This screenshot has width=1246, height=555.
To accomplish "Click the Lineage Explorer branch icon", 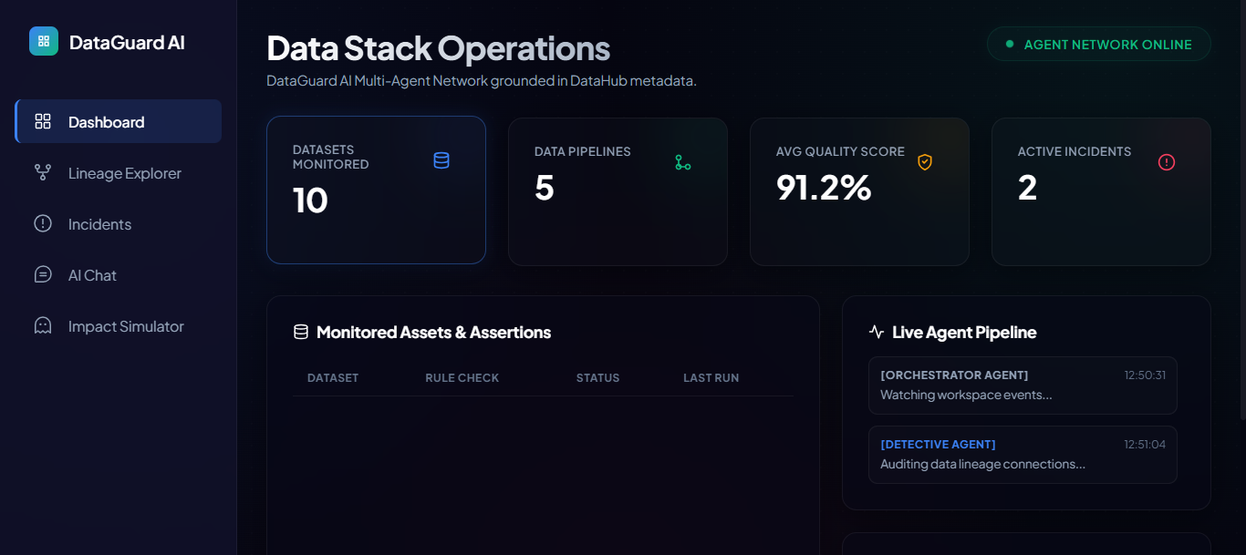I will [x=43, y=172].
